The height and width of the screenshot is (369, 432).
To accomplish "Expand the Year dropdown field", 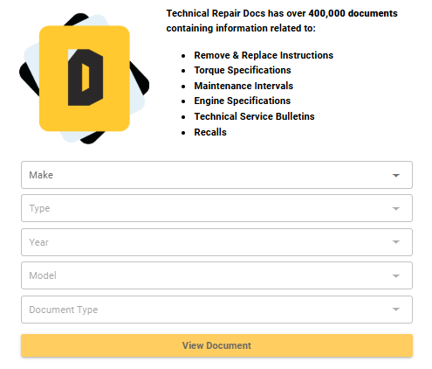I will pyautogui.click(x=216, y=242).
